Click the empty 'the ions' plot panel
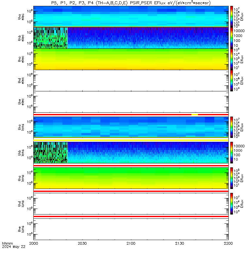245x262 pixels. [x=131, y=229]
